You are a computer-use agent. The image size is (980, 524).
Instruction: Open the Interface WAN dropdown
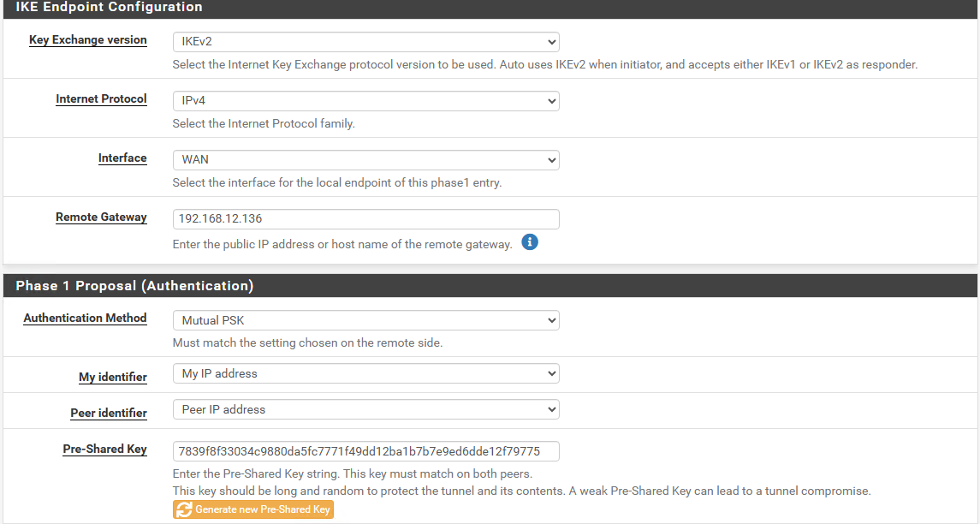tap(365, 160)
